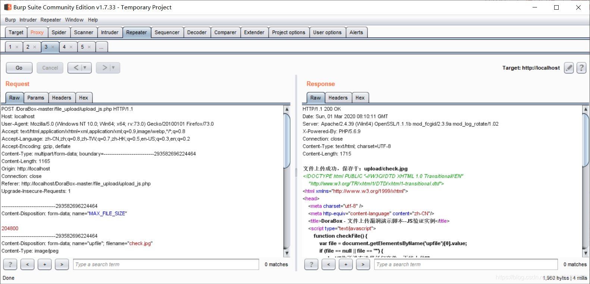Click response search plus options button
The height and width of the screenshot is (284, 590).
pyautogui.click(x=346, y=264)
